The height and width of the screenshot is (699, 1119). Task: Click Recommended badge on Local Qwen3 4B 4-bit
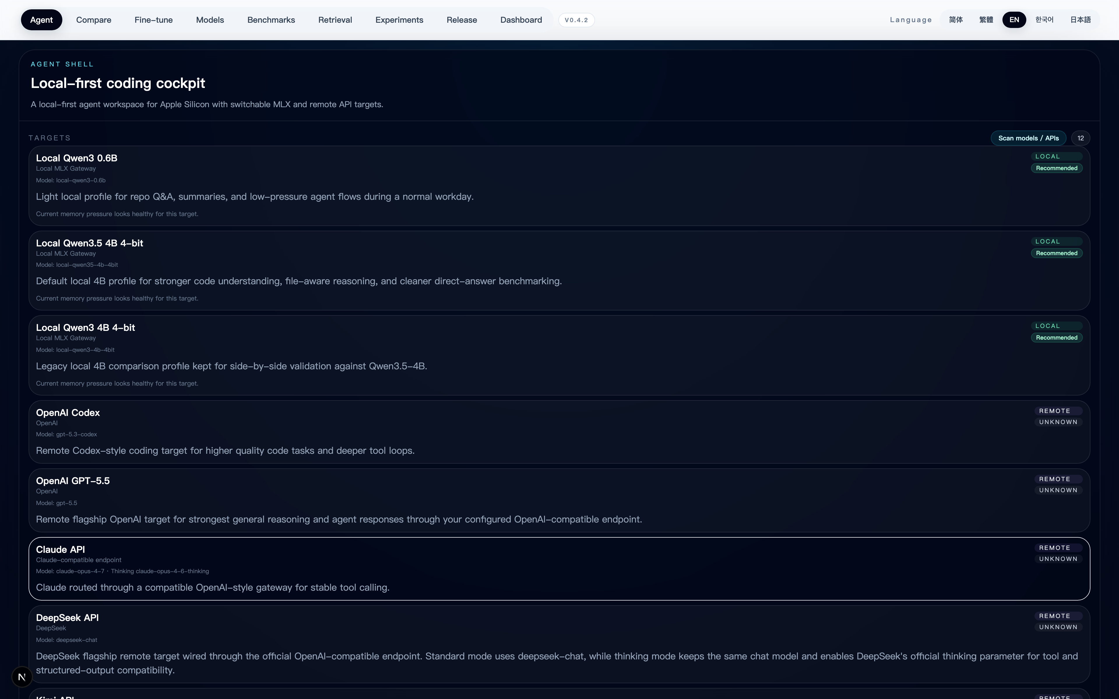[1057, 338]
